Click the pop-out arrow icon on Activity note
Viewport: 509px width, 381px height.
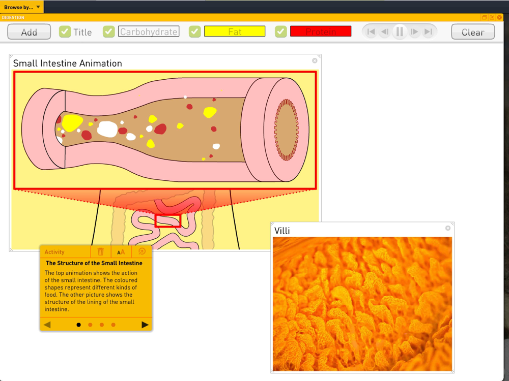coord(142,251)
